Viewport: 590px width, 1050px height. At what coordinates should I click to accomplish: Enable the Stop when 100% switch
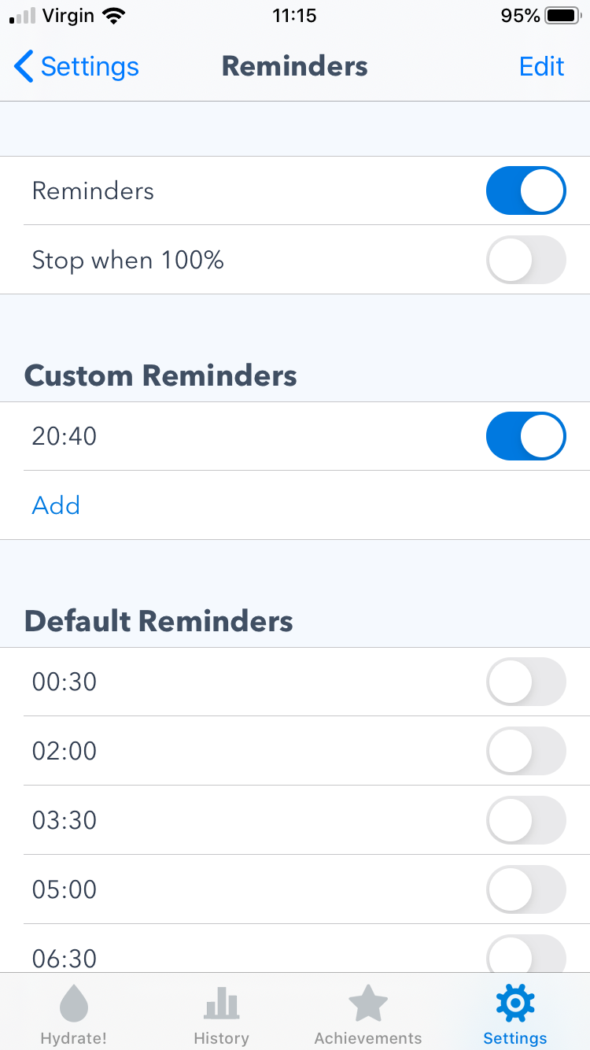click(525, 260)
